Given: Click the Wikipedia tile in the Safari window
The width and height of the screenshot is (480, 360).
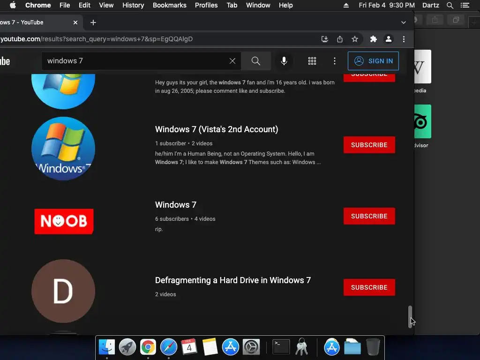Looking at the screenshot, I should [x=423, y=67].
